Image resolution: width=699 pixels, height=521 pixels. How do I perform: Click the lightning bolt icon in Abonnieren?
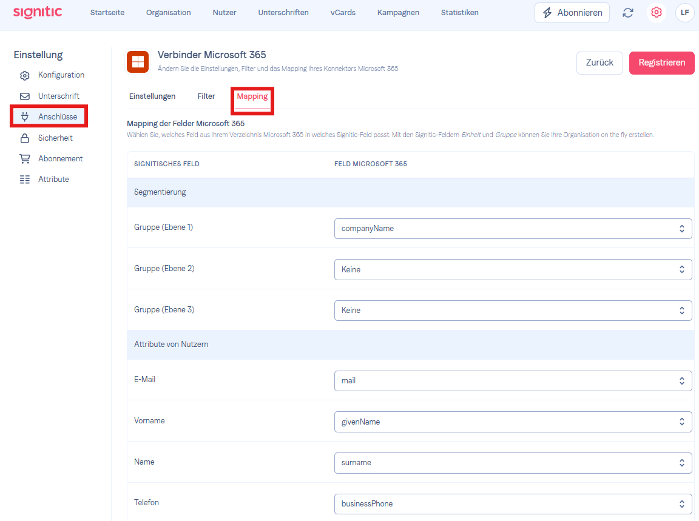tap(547, 13)
